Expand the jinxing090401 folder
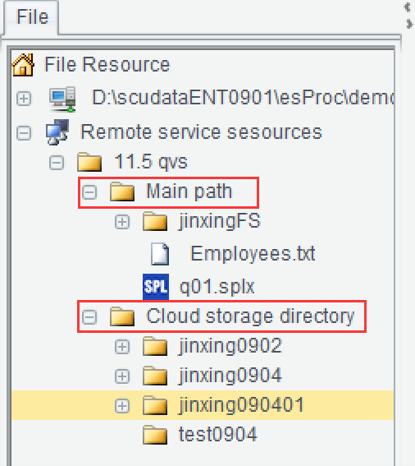The height and width of the screenshot is (466, 415). pyautogui.click(x=122, y=406)
